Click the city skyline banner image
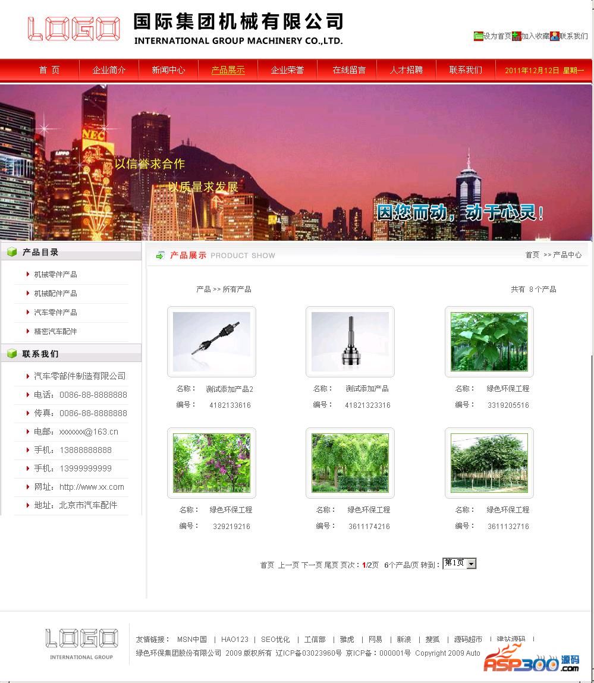 click(x=296, y=162)
